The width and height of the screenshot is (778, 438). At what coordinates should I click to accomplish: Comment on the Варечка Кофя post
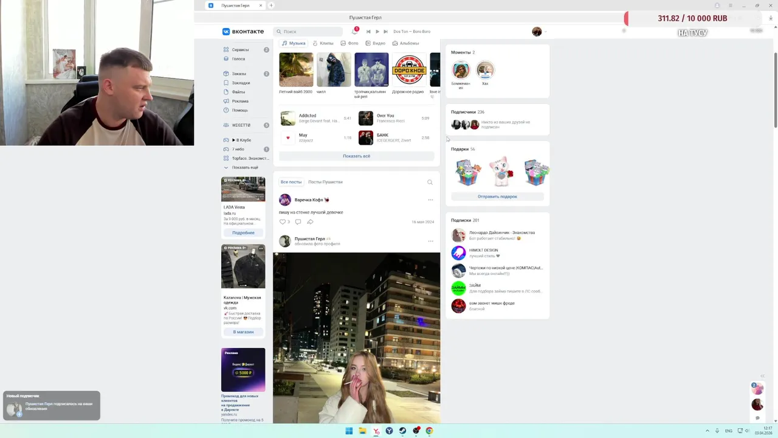point(298,222)
